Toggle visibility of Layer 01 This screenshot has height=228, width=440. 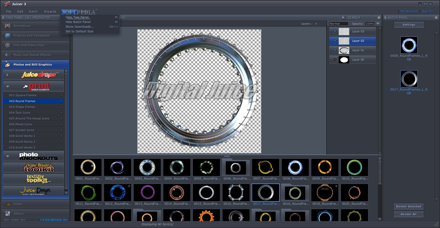[x=335, y=50]
